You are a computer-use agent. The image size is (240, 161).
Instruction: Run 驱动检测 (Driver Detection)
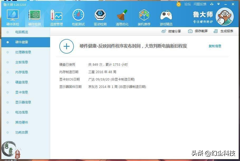[x=100, y=16]
